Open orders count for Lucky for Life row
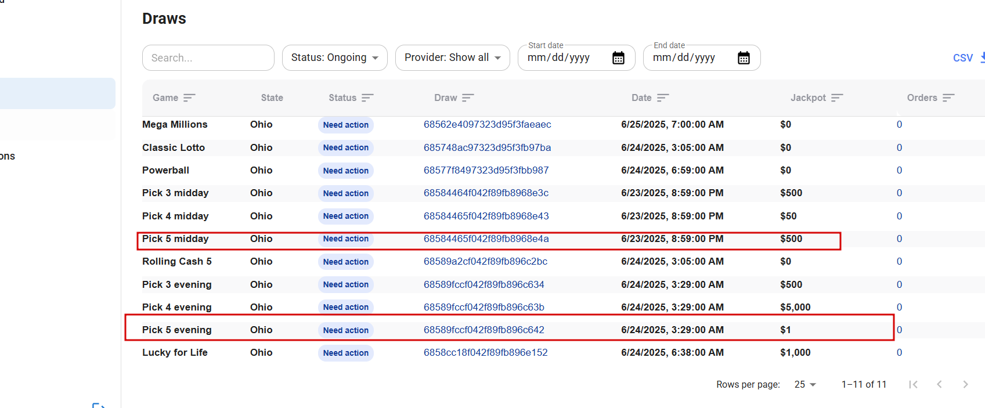Screen dimensions: 985x408 (899, 352)
